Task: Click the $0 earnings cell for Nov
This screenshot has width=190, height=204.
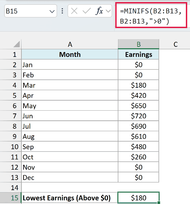Action: tap(138, 167)
